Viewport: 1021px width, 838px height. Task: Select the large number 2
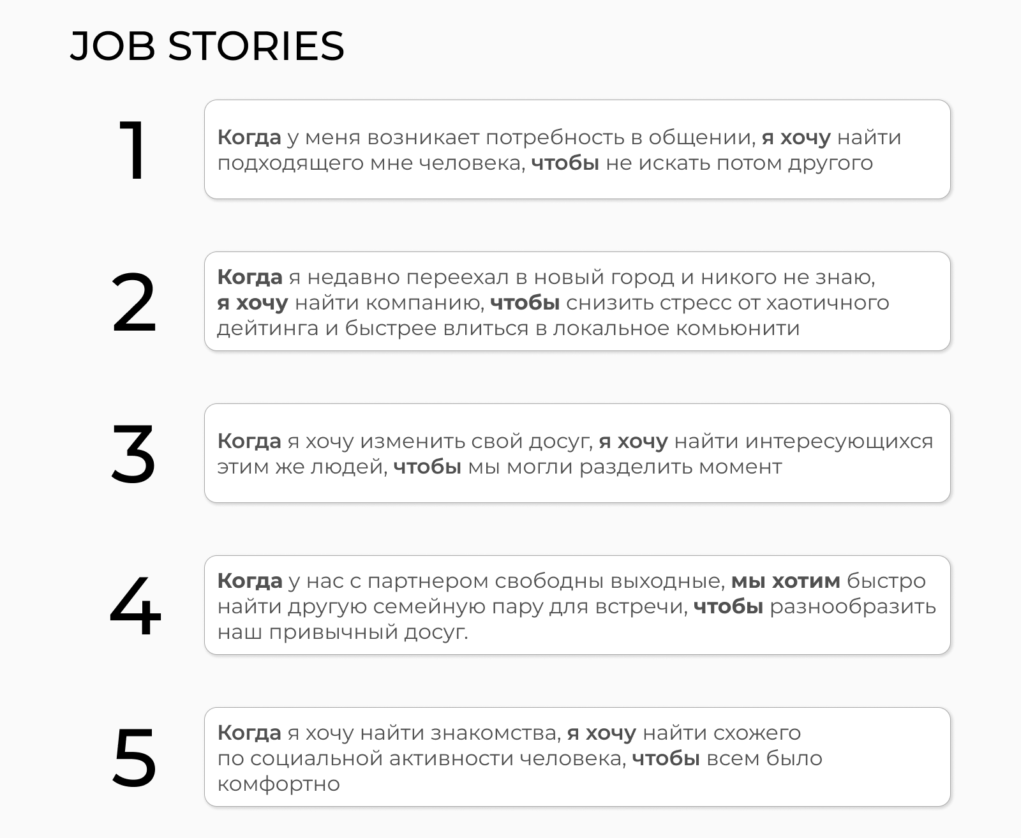pyautogui.click(x=134, y=302)
